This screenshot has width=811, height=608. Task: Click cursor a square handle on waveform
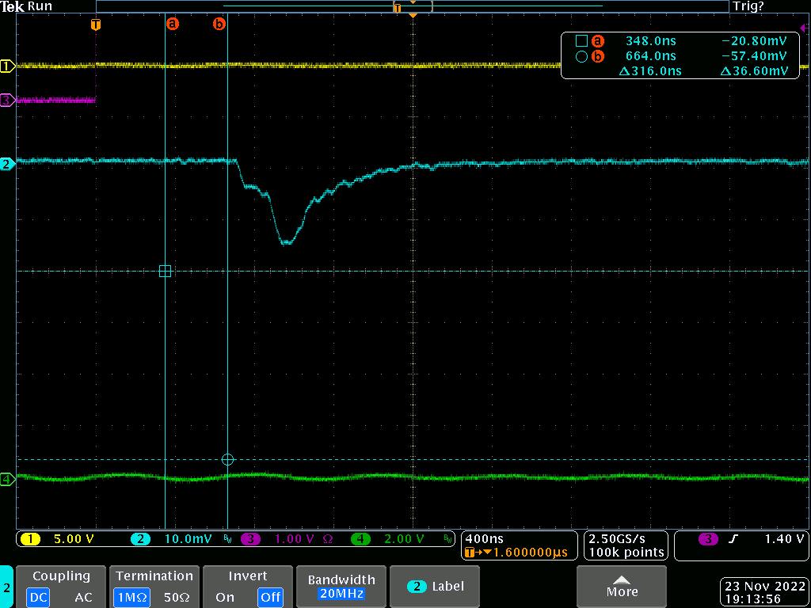click(165, 271)
